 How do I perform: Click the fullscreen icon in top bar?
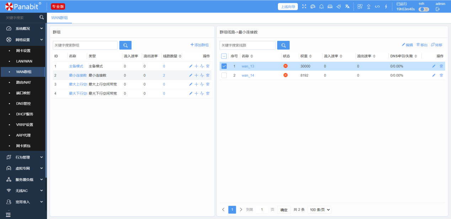(304, 6)
